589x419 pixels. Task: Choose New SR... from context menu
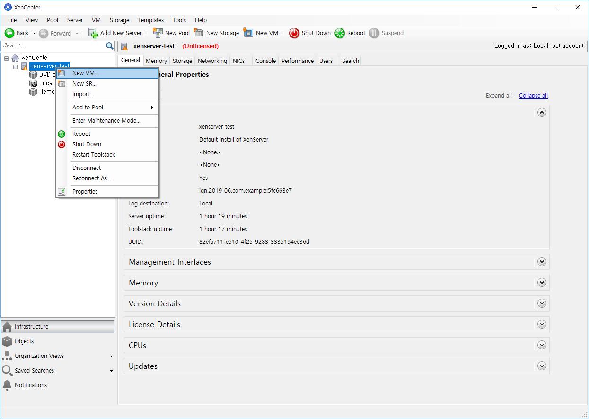pos(107,84)
